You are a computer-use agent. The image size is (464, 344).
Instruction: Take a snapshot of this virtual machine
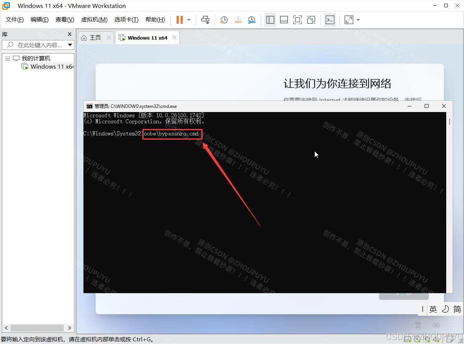pos(224,20)
